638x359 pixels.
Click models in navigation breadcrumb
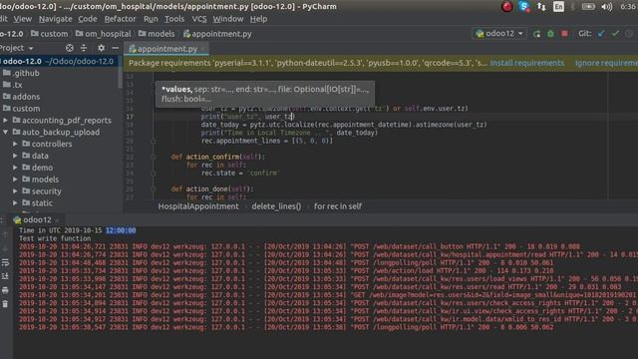coord(157,34)
